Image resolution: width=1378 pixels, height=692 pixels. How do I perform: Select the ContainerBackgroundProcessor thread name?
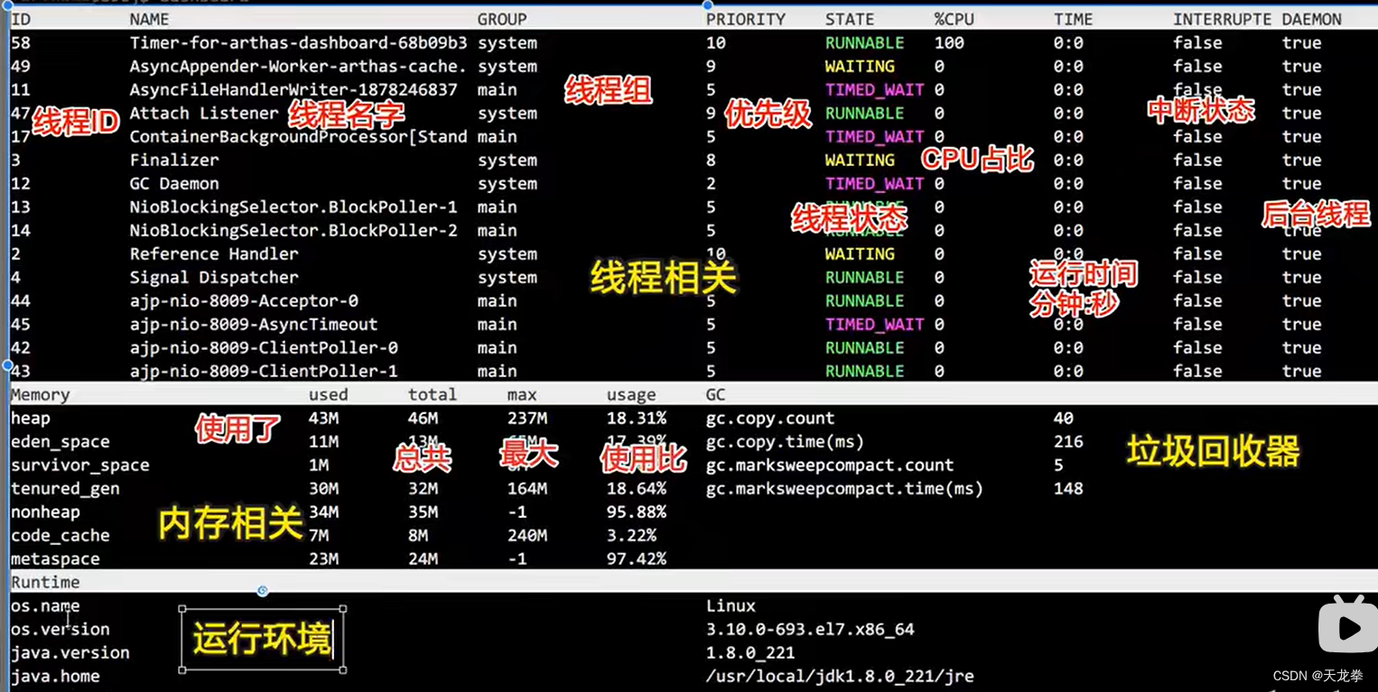298,136
